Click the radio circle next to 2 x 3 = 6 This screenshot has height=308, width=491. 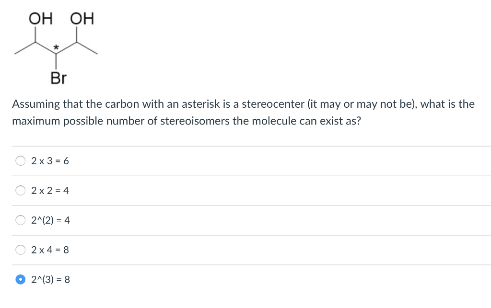pyautogui.click(x=20, y=160)
